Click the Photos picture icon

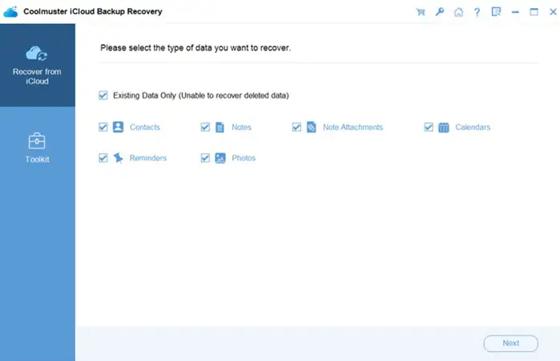[x=220, y=158]
